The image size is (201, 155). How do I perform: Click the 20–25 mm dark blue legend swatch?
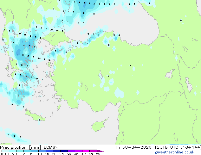click(56, 151)
